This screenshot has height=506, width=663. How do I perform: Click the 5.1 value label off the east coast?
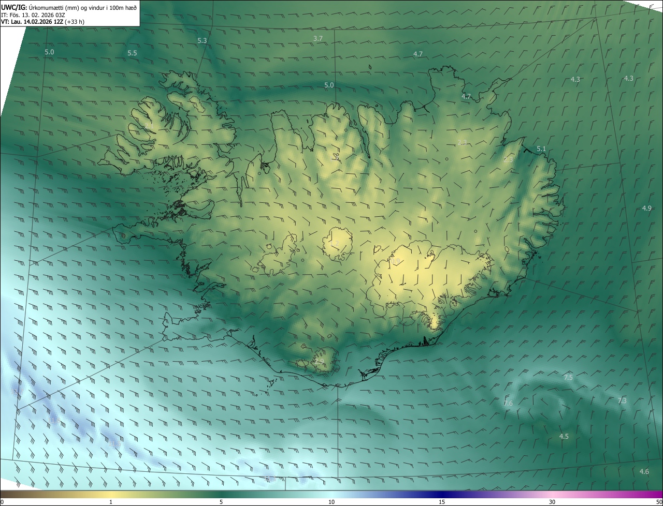[541, 149]
